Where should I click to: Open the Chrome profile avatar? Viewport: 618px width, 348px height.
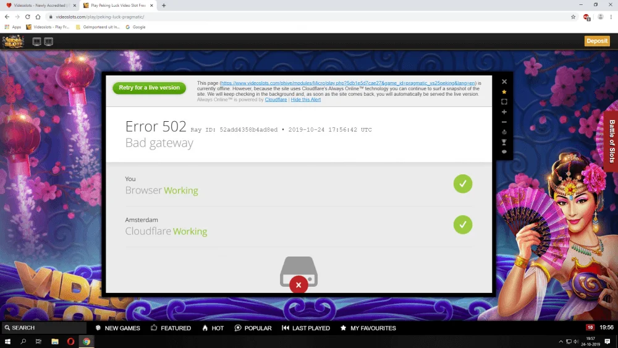click(600, 17)
